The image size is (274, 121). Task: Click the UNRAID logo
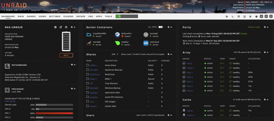pyautogui.click(x=14, y=5)
